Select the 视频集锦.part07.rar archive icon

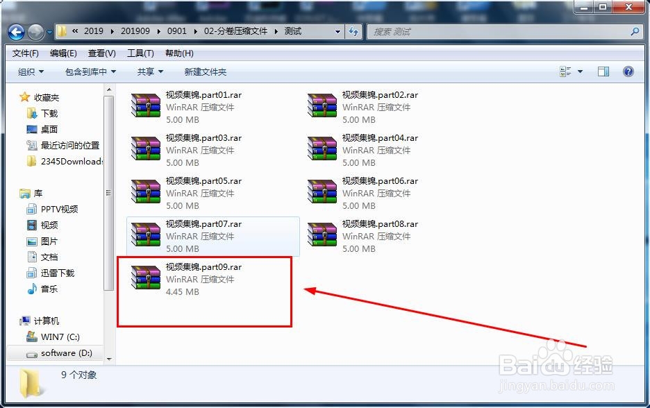(x=146, y=235)
